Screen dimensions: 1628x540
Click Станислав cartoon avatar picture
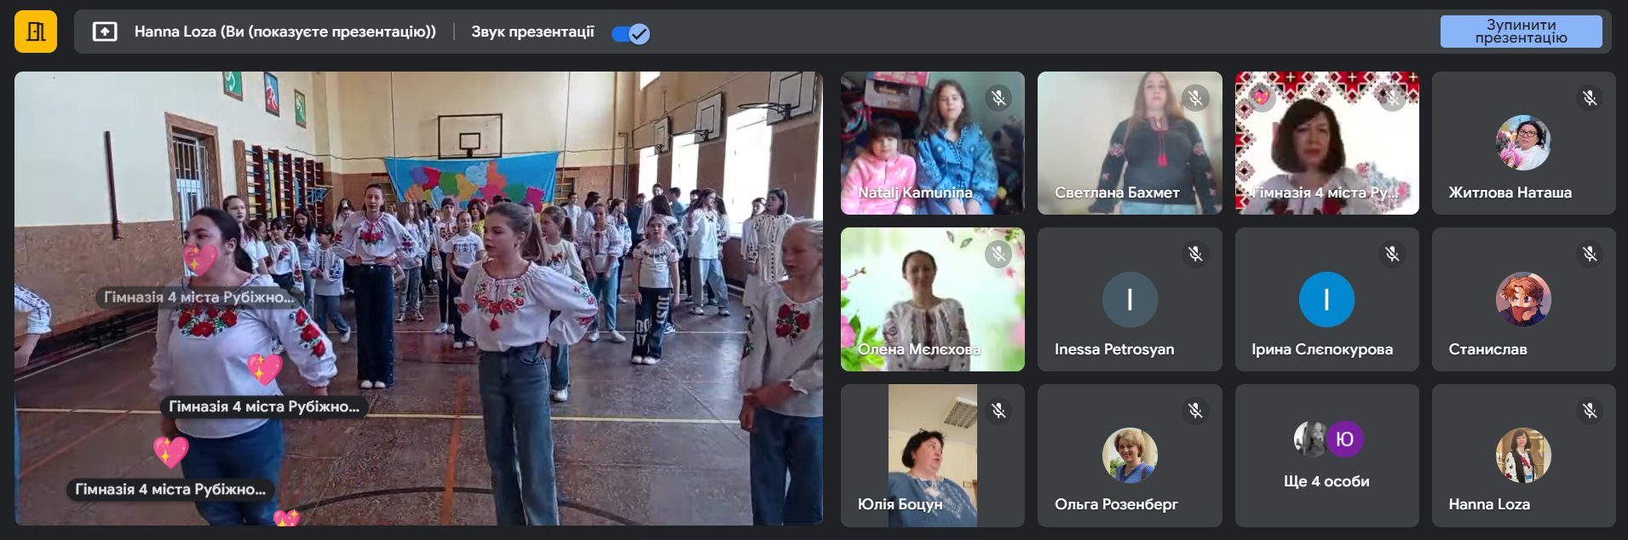[x=1523, y=300]
